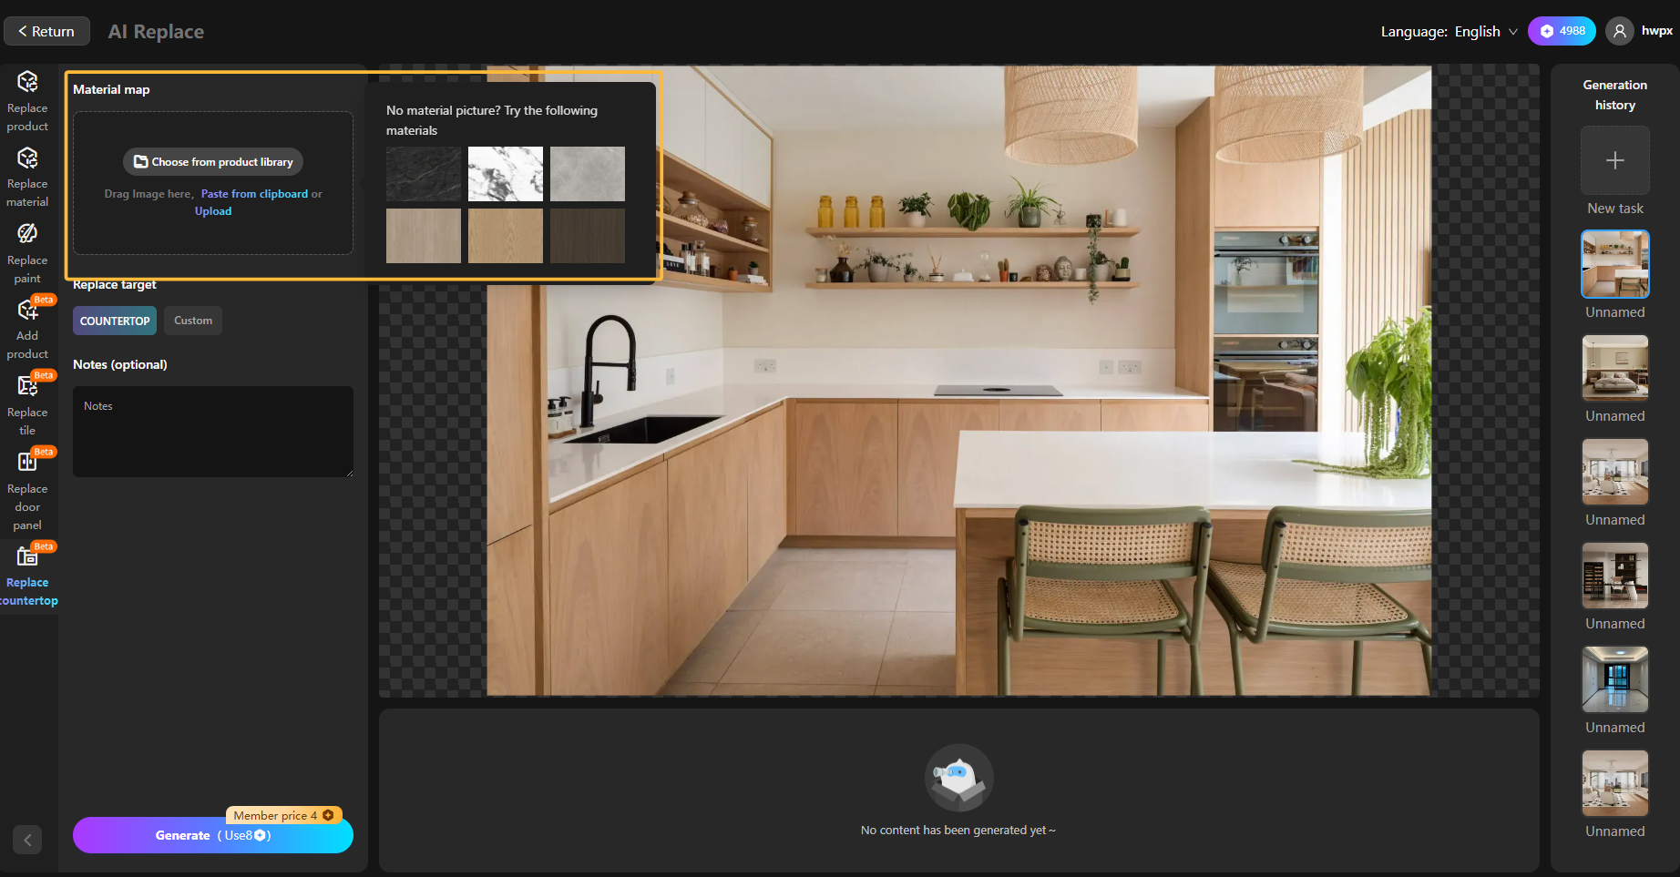Open the hwpx user avatar
1680x877 pixels.
[x=1619, y=31]
